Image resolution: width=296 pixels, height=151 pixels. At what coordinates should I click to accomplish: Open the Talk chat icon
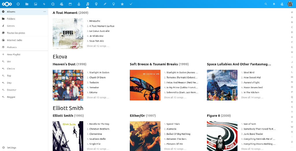tap(53, 4)
